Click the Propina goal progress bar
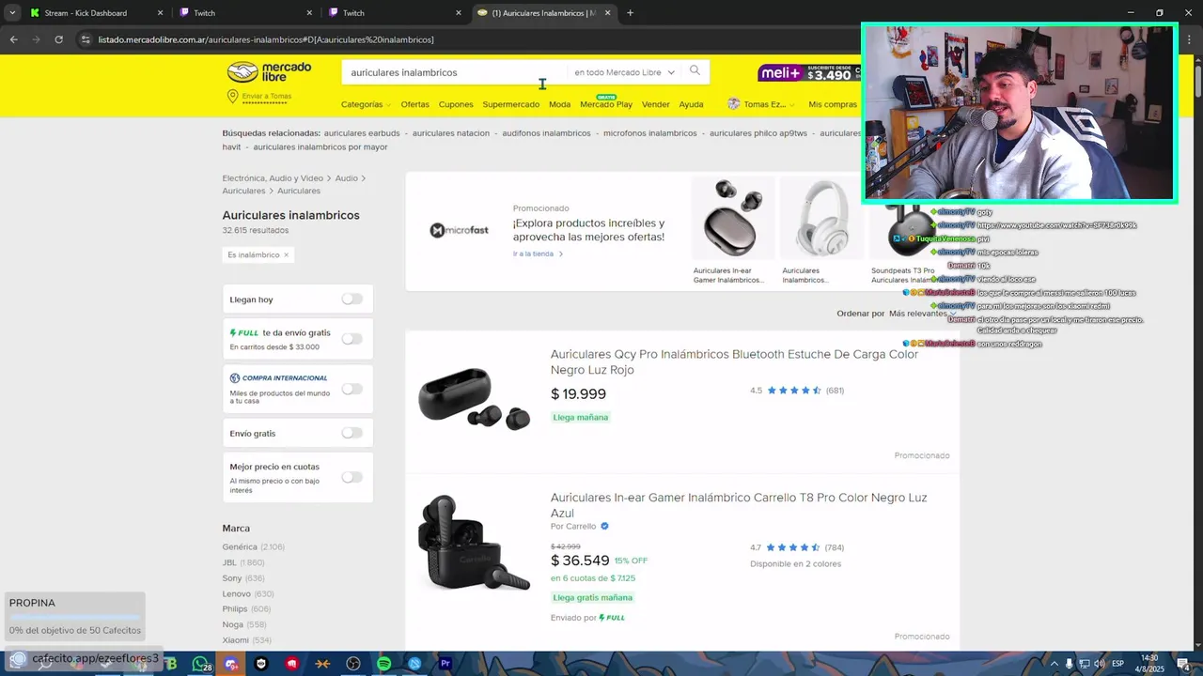The image size is (1203, 676). (75, 618)
